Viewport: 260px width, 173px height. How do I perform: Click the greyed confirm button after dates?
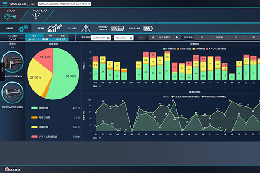pos(141,38)
